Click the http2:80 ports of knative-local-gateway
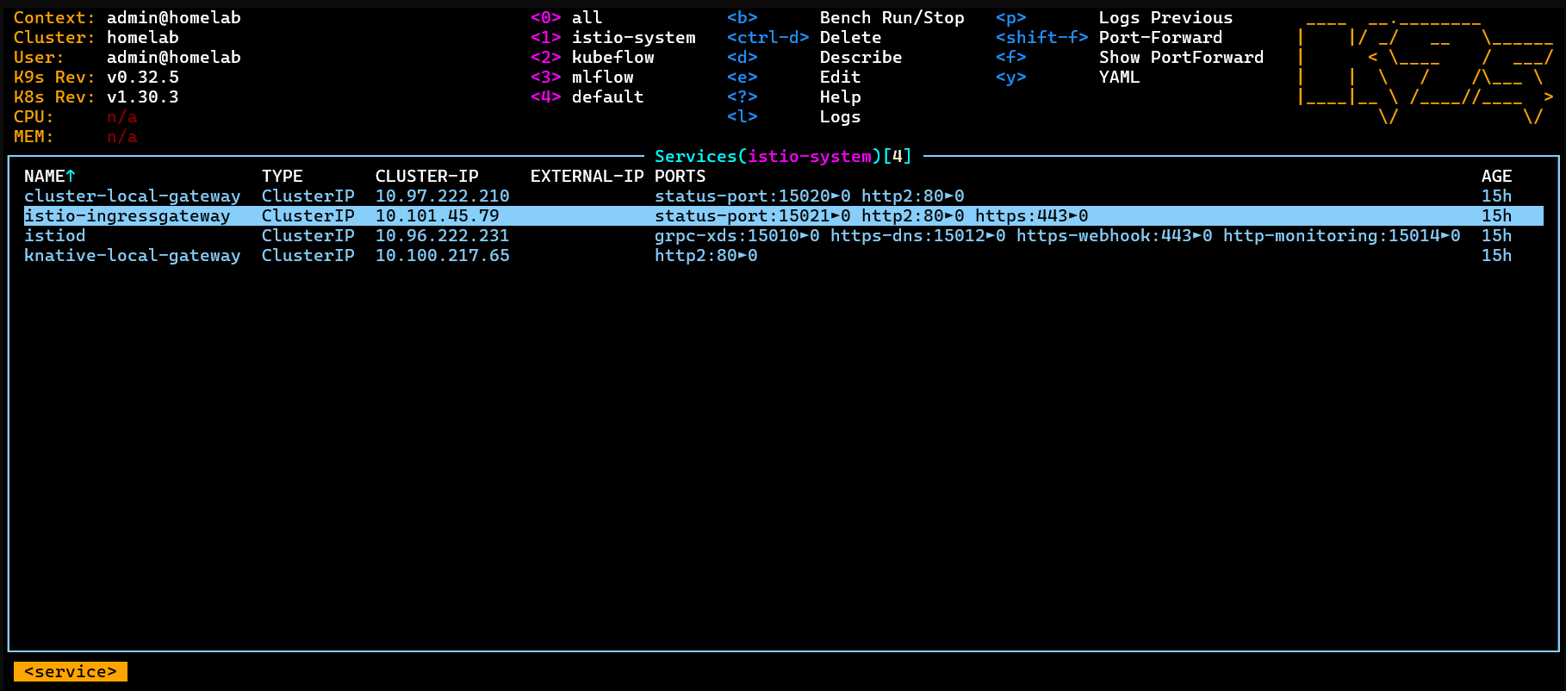This screenshot has height=691, width=1566. (706, 256)
